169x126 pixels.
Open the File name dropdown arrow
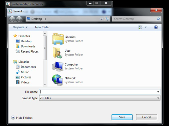point(158,92)
